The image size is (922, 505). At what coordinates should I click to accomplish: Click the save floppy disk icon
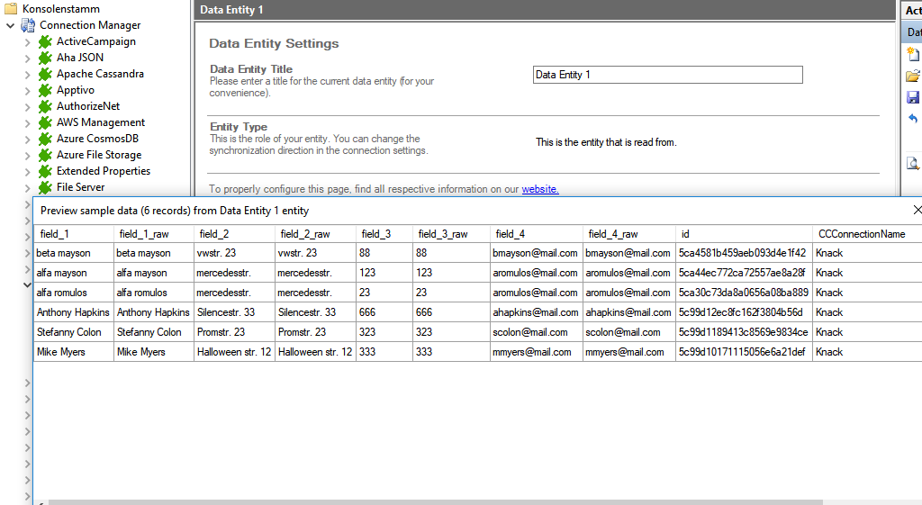pyautogui.click(x=913, y=97)
